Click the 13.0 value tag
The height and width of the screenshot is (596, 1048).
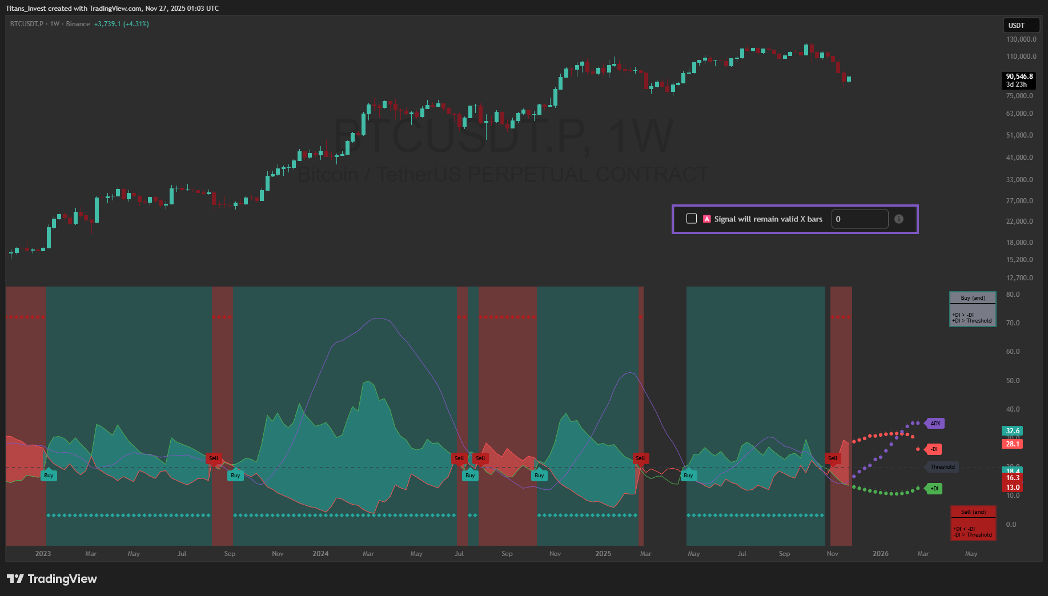click(1013, 488)
